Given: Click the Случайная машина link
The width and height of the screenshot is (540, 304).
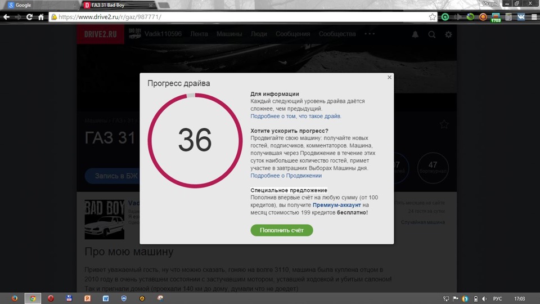Looking at the screenshot, I should pyautogui.click(x=422, y=222).
